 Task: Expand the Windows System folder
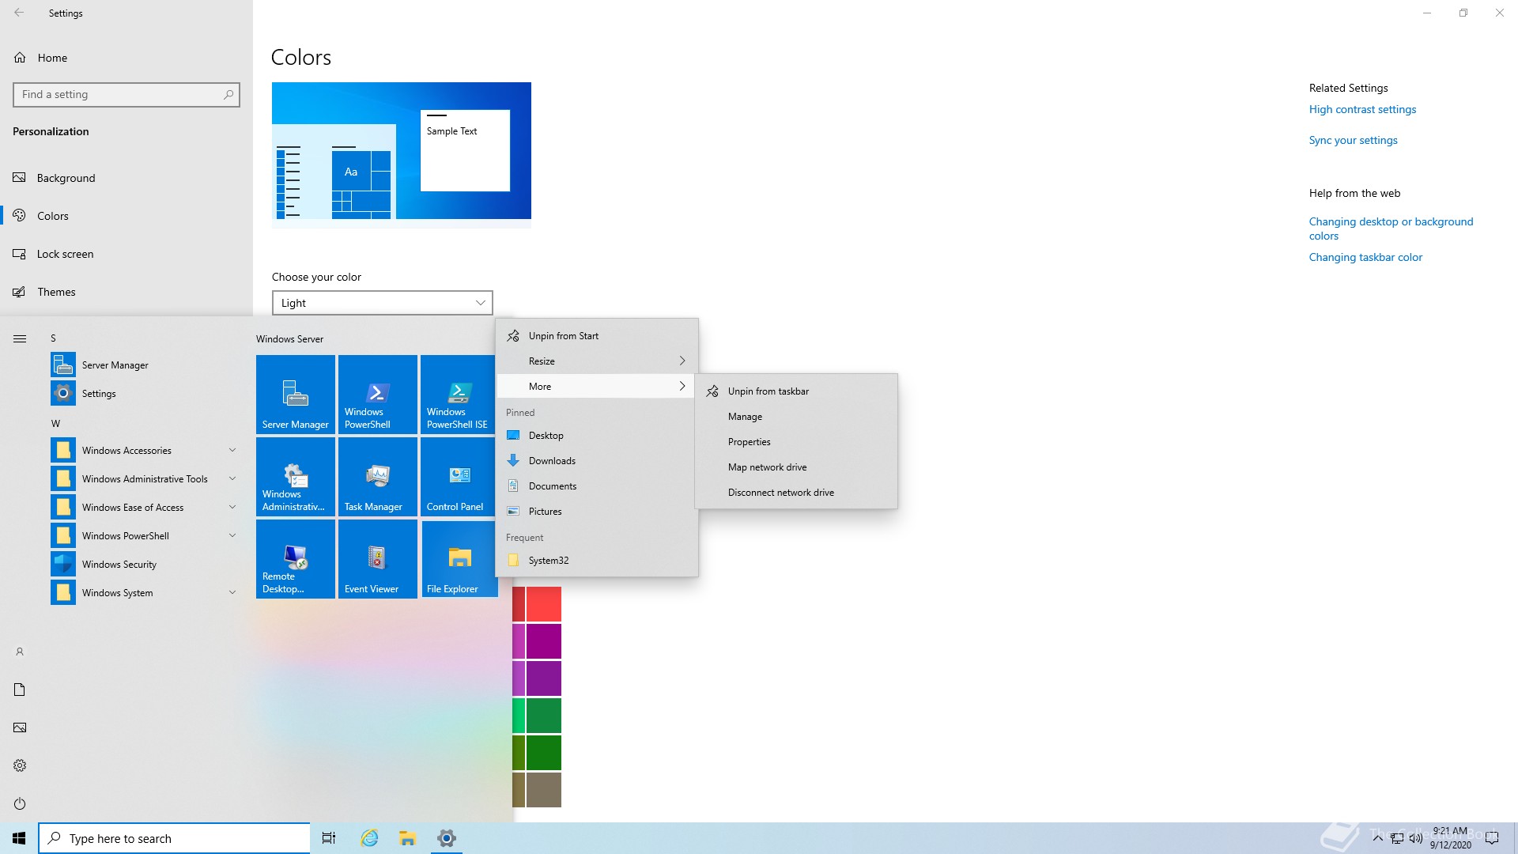[x=145, y=592]
